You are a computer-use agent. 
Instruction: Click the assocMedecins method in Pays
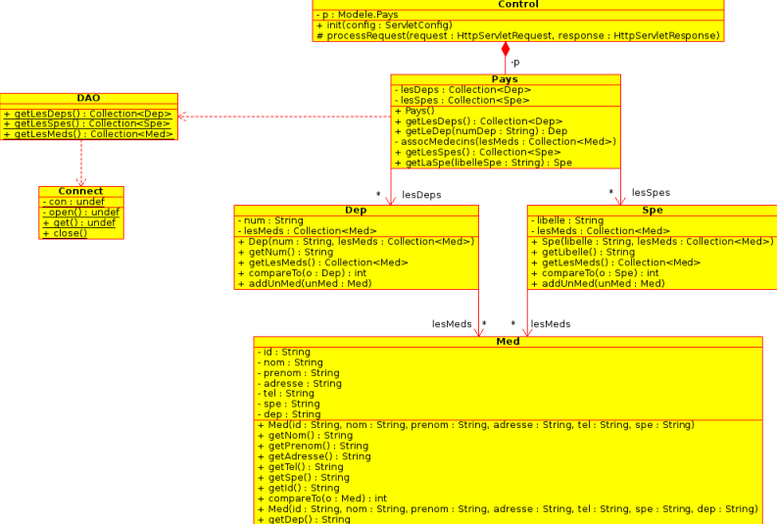(x=505, y=142)
